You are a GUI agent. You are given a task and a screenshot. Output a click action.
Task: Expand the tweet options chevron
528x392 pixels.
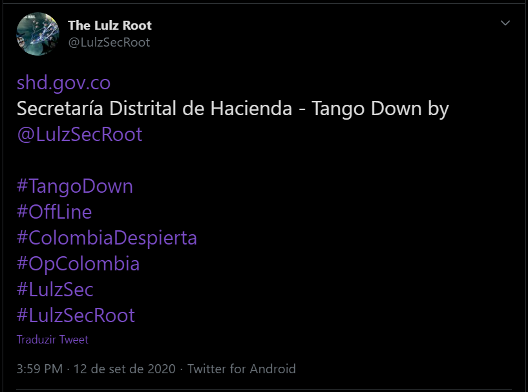[x=505, y=23]
